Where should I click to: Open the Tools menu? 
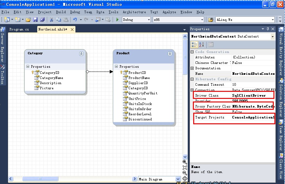[113, 12]
